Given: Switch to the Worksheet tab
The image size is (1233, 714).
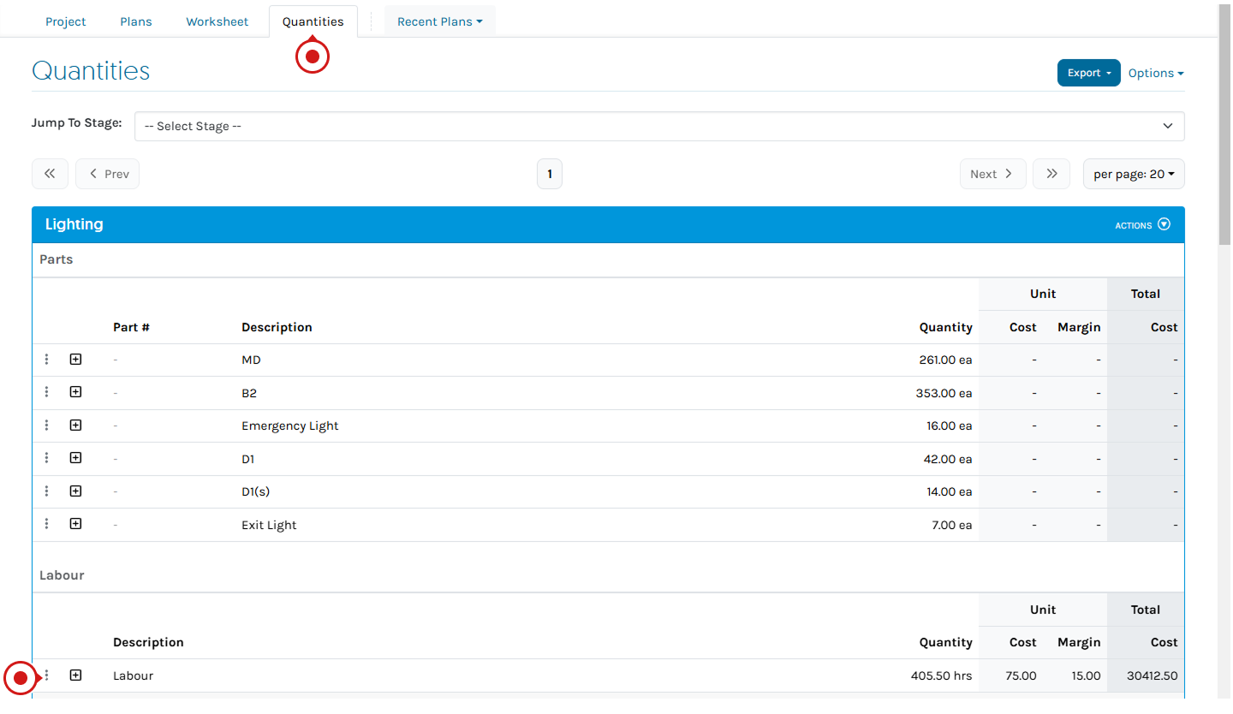Looking at the screenshot, I should [x=217, y=21].
